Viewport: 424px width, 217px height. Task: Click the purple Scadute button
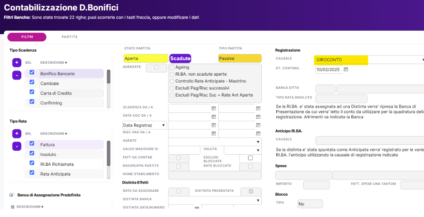point(180,59)
